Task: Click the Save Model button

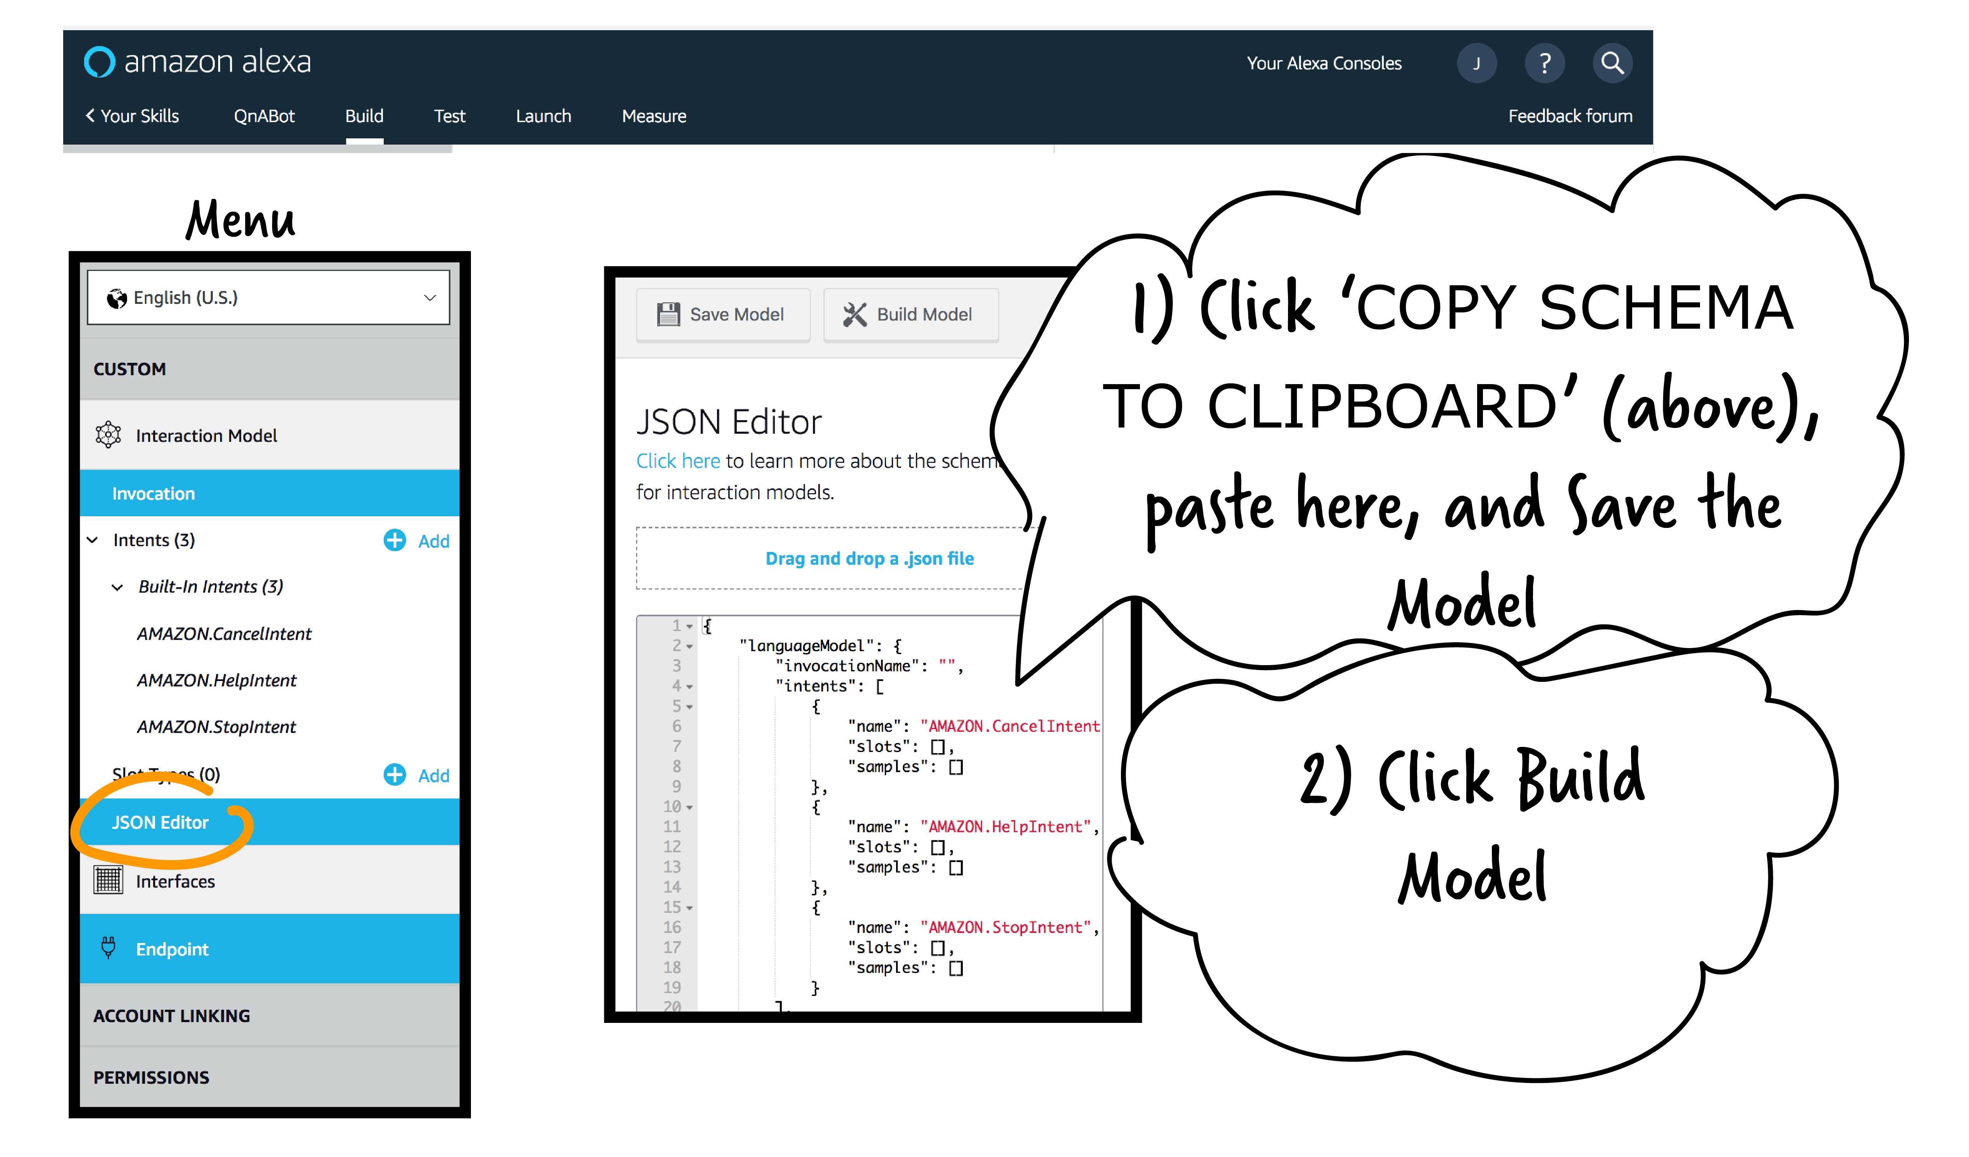Action: (723, 314)
